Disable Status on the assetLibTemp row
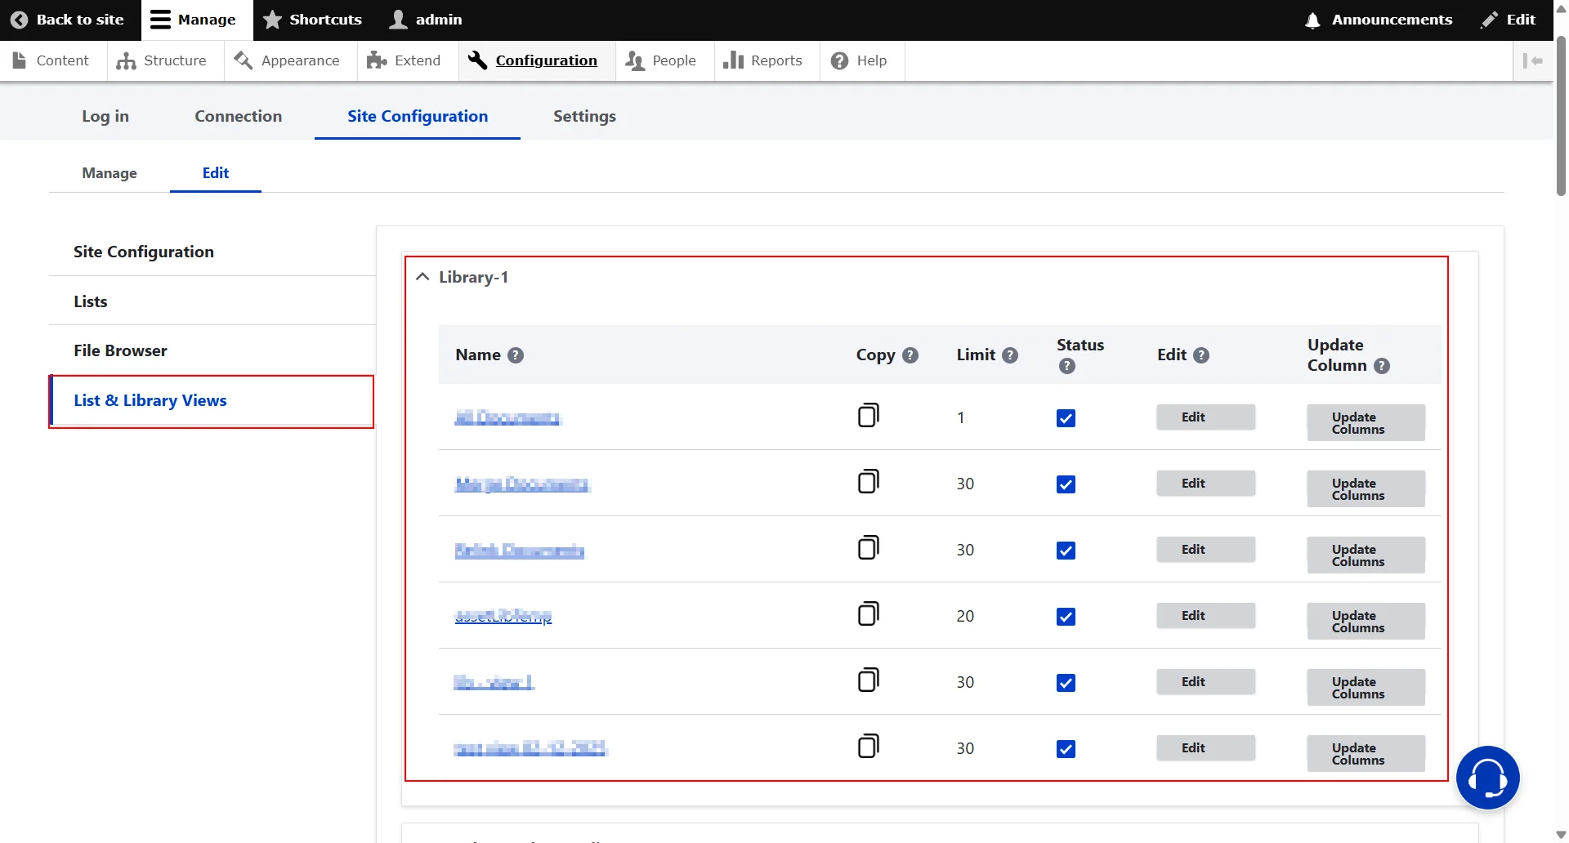The image size is (1569, 843). click(1065, 616)
